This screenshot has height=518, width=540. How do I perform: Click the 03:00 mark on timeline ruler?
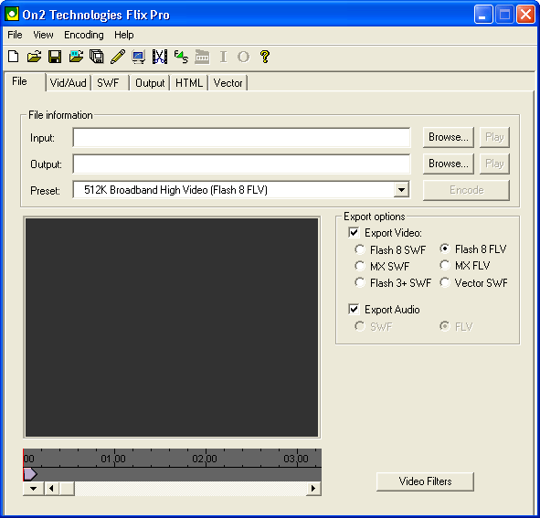pos(296,459)
